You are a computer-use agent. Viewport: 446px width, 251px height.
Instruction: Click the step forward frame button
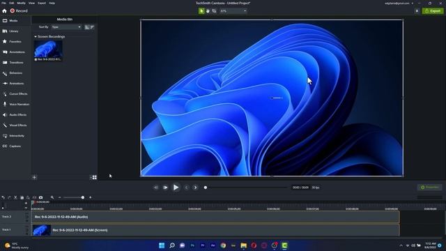pos(165,188)
